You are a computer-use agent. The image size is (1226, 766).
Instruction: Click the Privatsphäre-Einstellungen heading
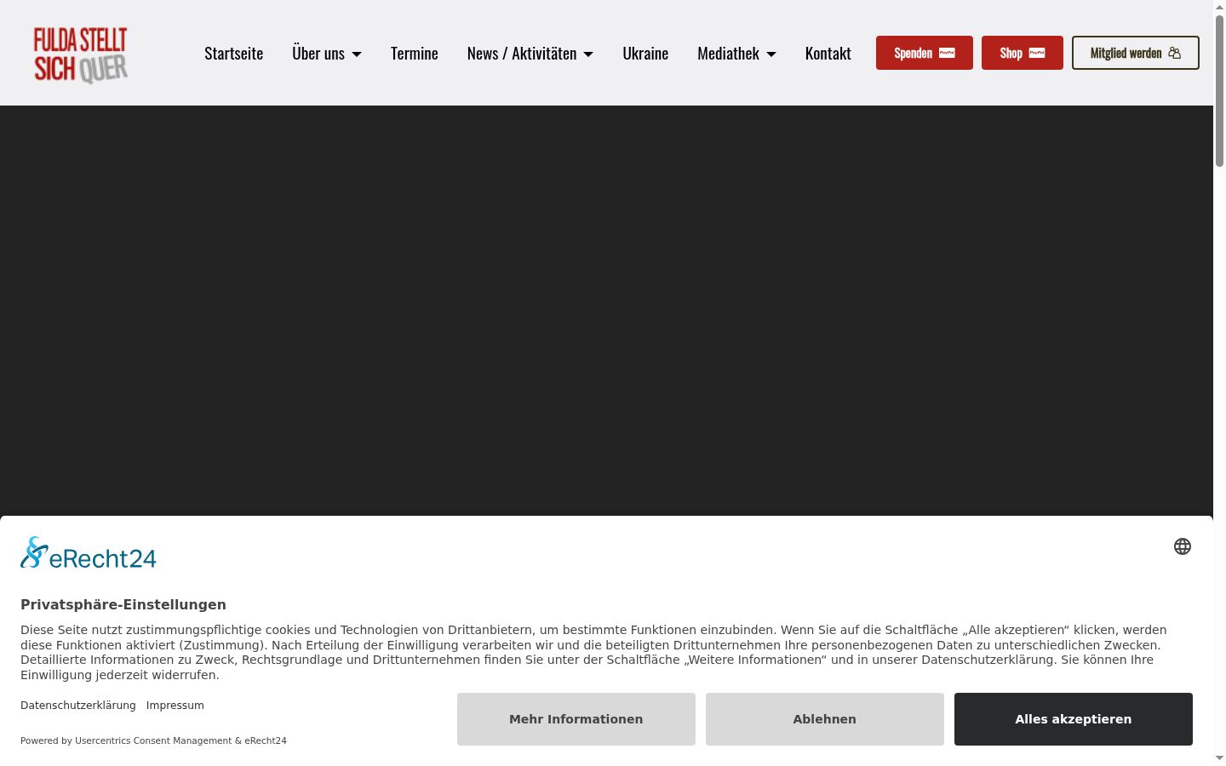click(123, 604)
